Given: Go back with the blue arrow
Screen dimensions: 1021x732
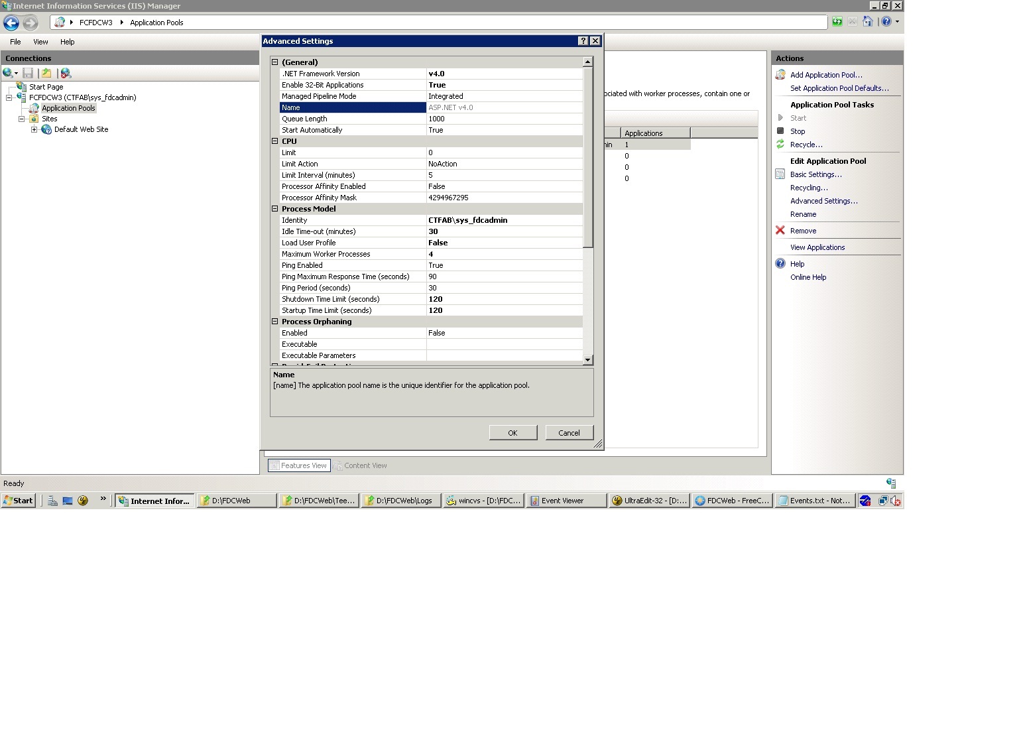Looking at the screenshot, I should 11,23.
